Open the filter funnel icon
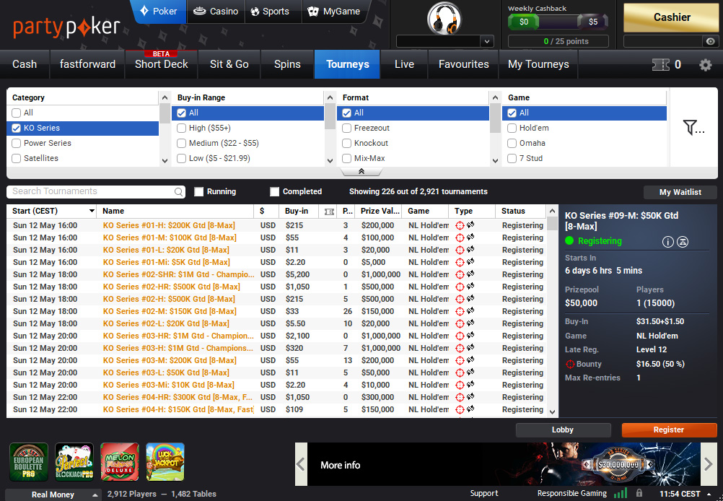The width and height of the screenshot is (723, 501). click(x=693, y=128)
